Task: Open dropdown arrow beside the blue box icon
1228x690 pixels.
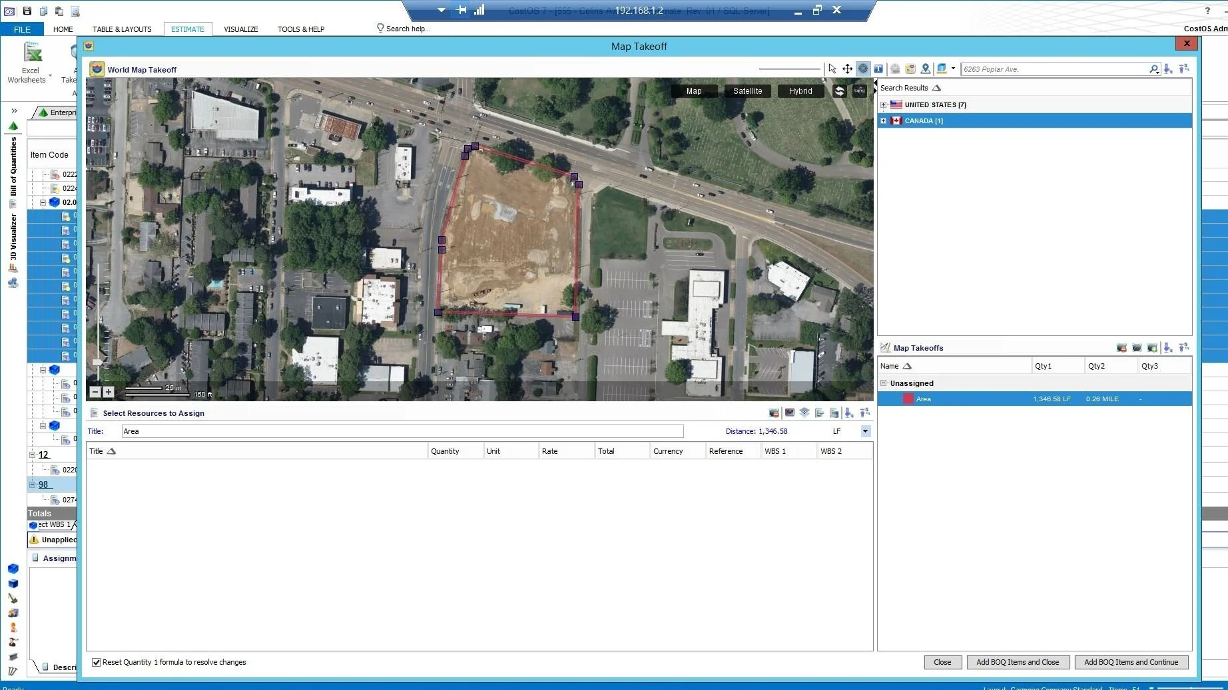Action: tap(953, 69)
